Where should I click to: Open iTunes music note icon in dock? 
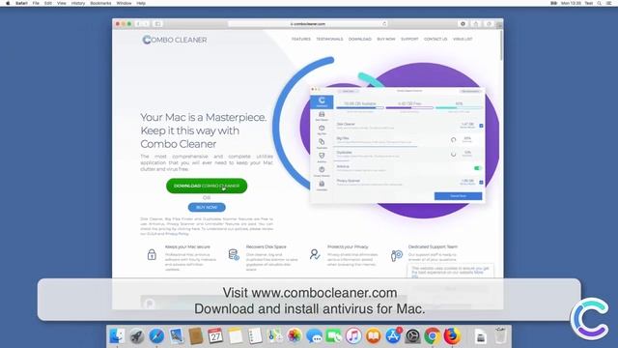353,336
